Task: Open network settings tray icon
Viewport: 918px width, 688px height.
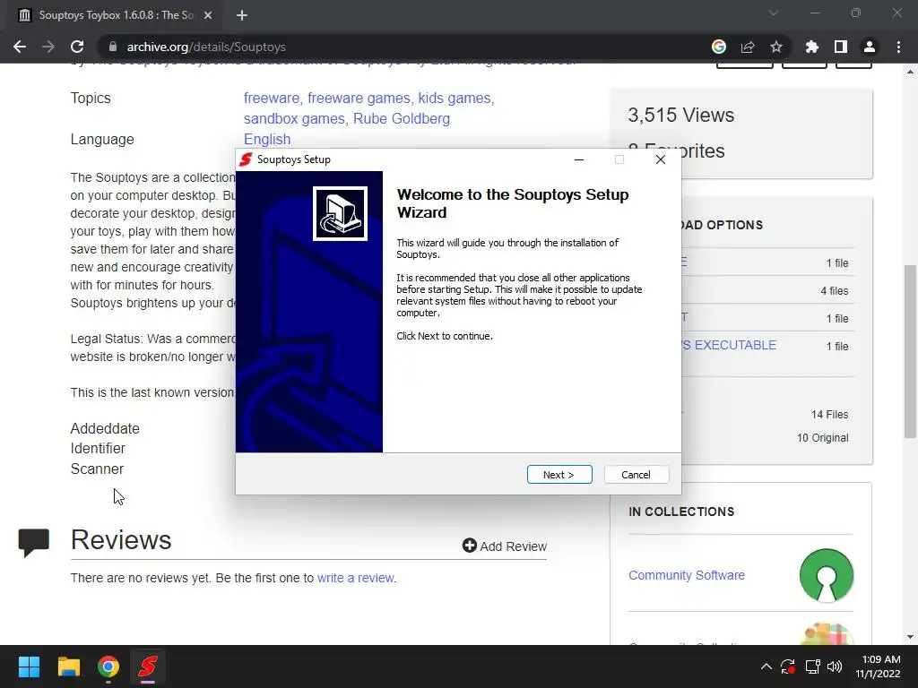Action: [812, 666]
